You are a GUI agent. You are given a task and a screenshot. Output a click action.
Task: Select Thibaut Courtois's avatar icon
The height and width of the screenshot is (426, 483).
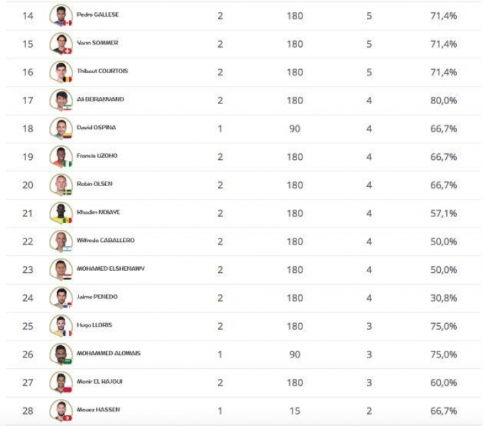click(60, 72)
